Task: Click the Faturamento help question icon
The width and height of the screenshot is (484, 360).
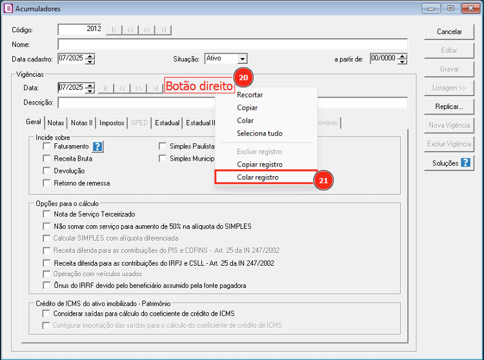Action: tap(98, 146)
